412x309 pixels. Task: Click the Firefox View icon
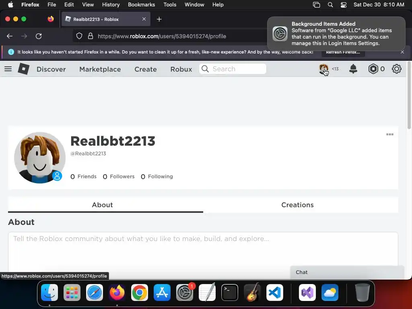pos(50,19)
